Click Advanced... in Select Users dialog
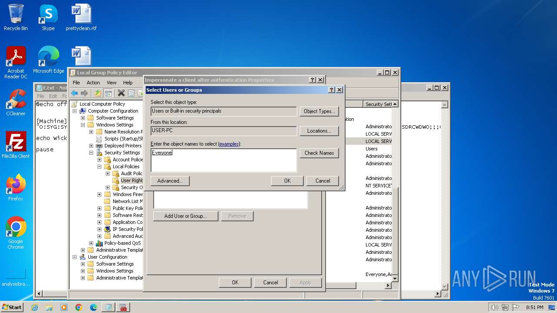The image size is (557, 313). 170,181
